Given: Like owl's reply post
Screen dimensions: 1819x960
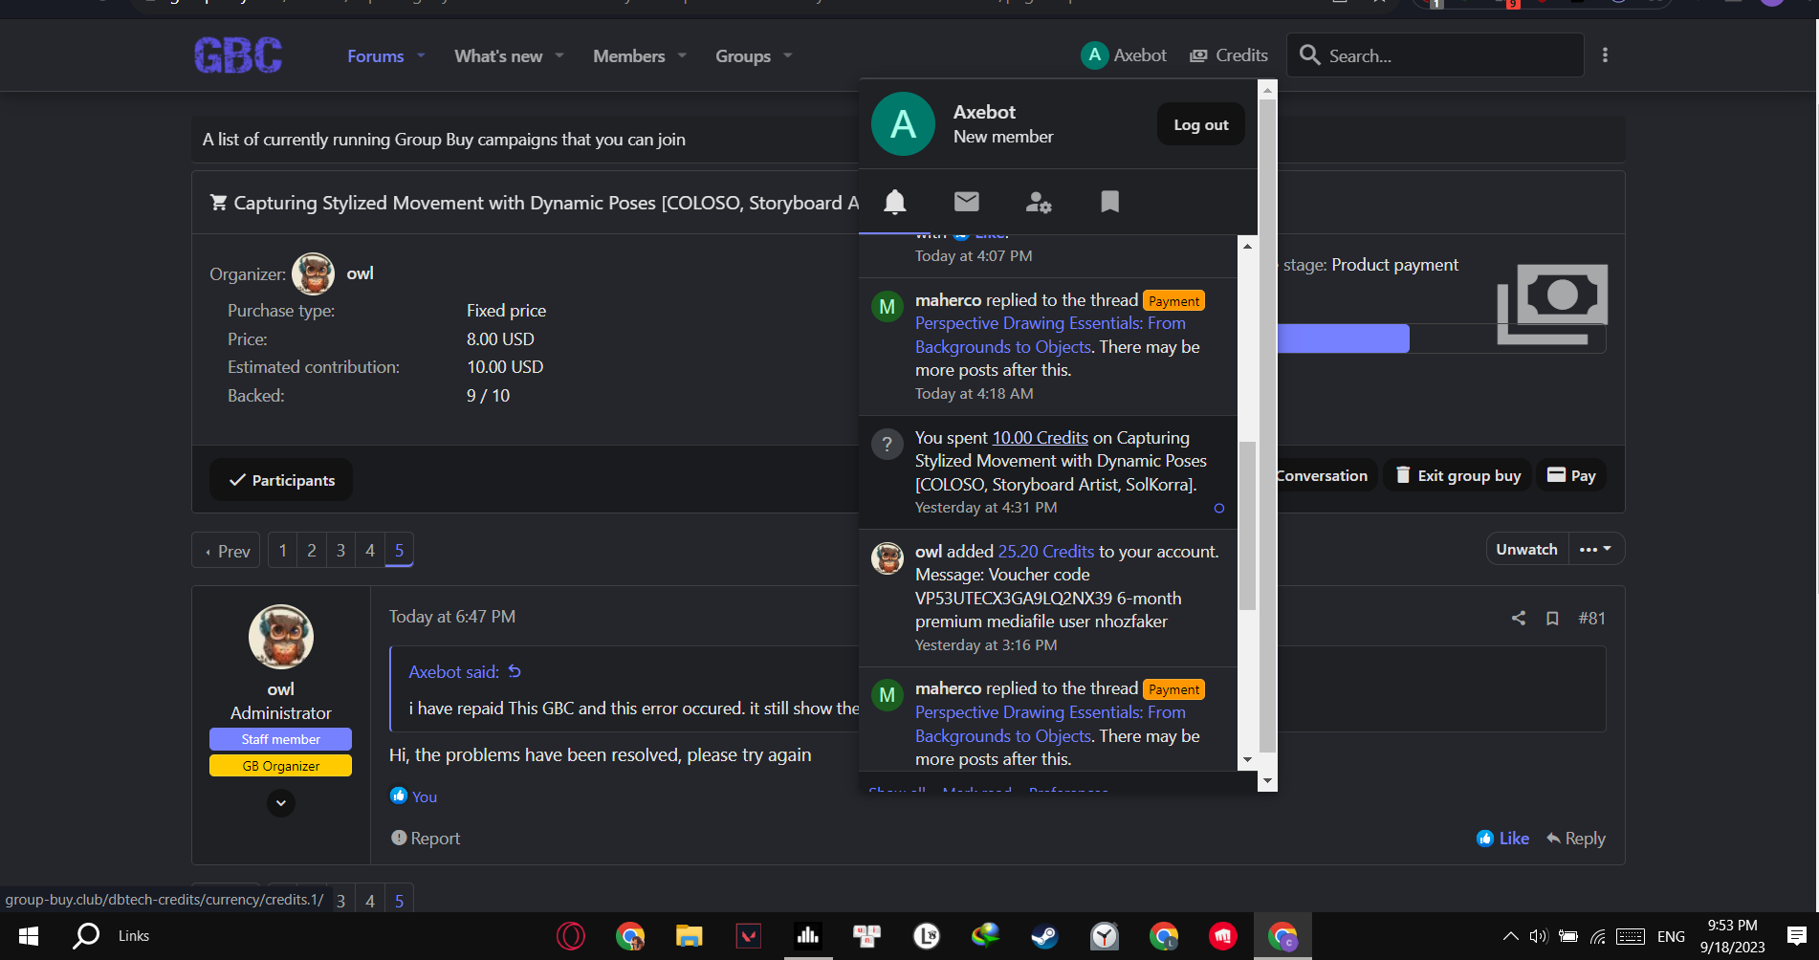Looking at the screenshot, I should [x=1502, y=839].
